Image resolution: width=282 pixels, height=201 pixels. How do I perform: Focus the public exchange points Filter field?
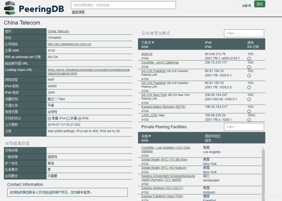pos(244,33)
